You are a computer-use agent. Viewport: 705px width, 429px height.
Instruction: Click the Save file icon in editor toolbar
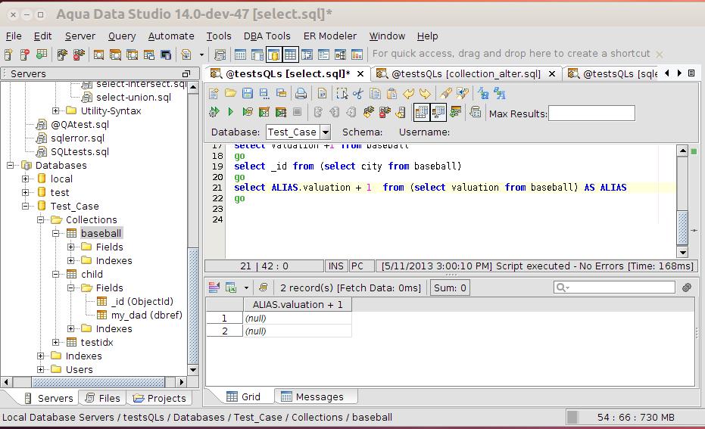(x=248, y=93)
